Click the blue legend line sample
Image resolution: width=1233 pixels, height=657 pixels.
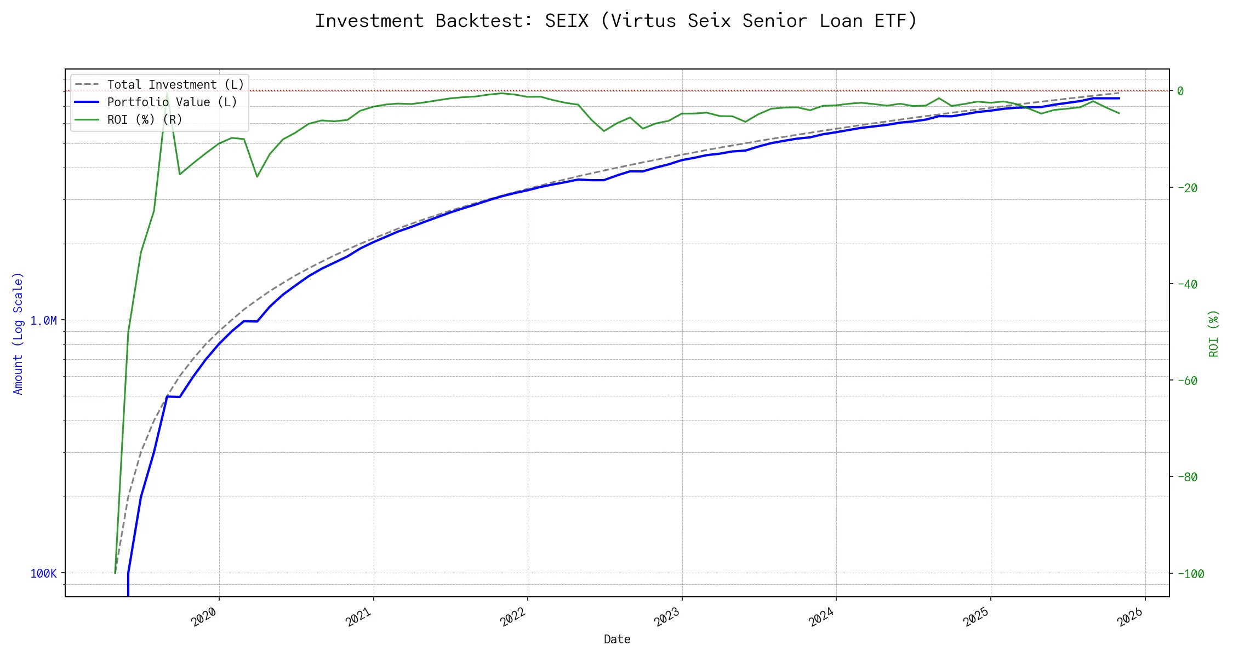click(87, 102)
